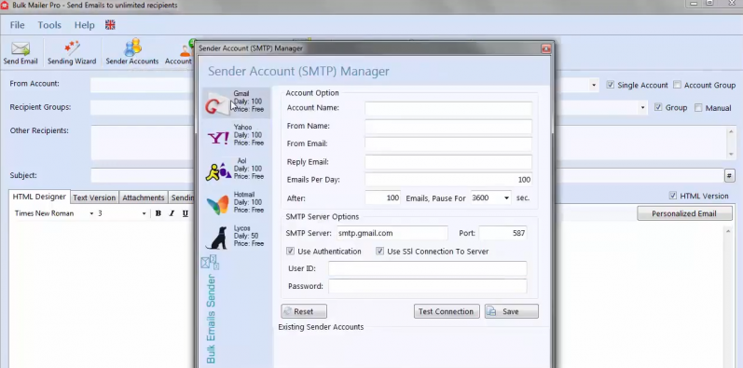Image resolution: width=743 pixels, height=368 pixels.
Task: Enable the Manual recipients checkbox
Action: (698, 108)
